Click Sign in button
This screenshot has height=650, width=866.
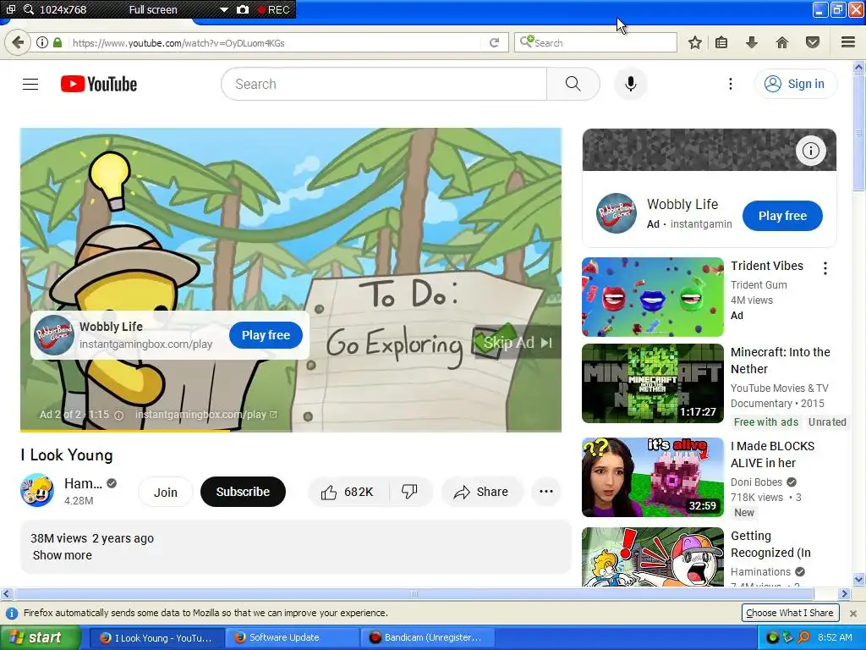click(x=795, y=84)
